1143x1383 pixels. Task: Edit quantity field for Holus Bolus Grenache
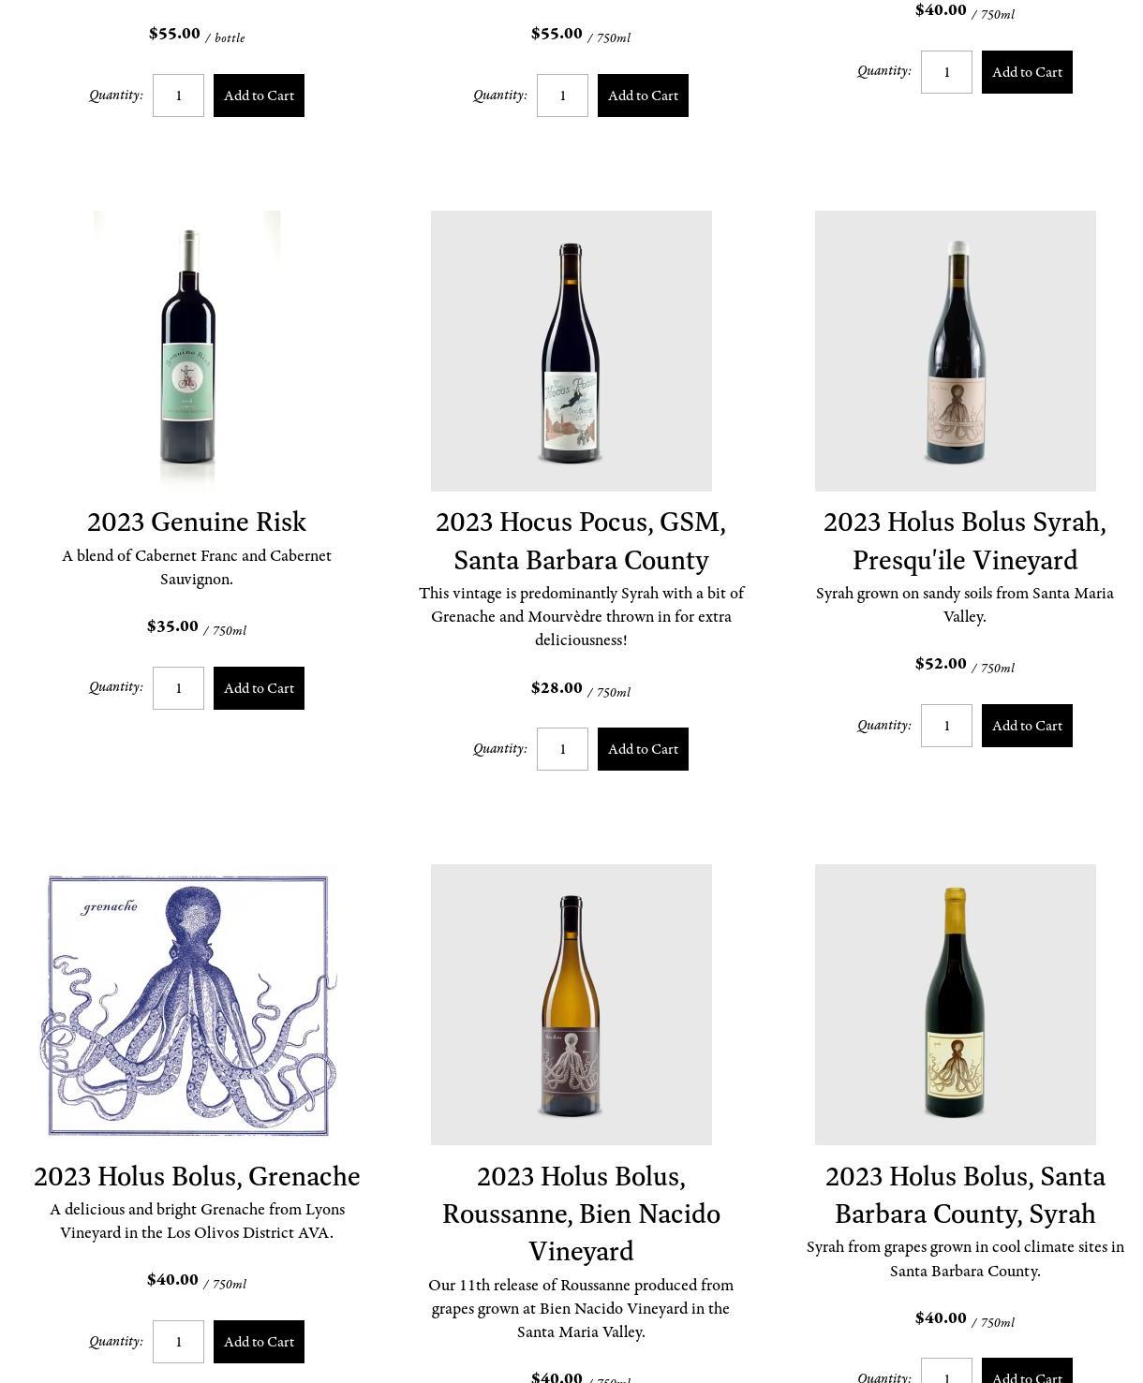click(178, 1342)
